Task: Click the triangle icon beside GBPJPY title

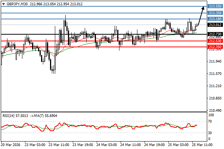Action: (3, 4)
